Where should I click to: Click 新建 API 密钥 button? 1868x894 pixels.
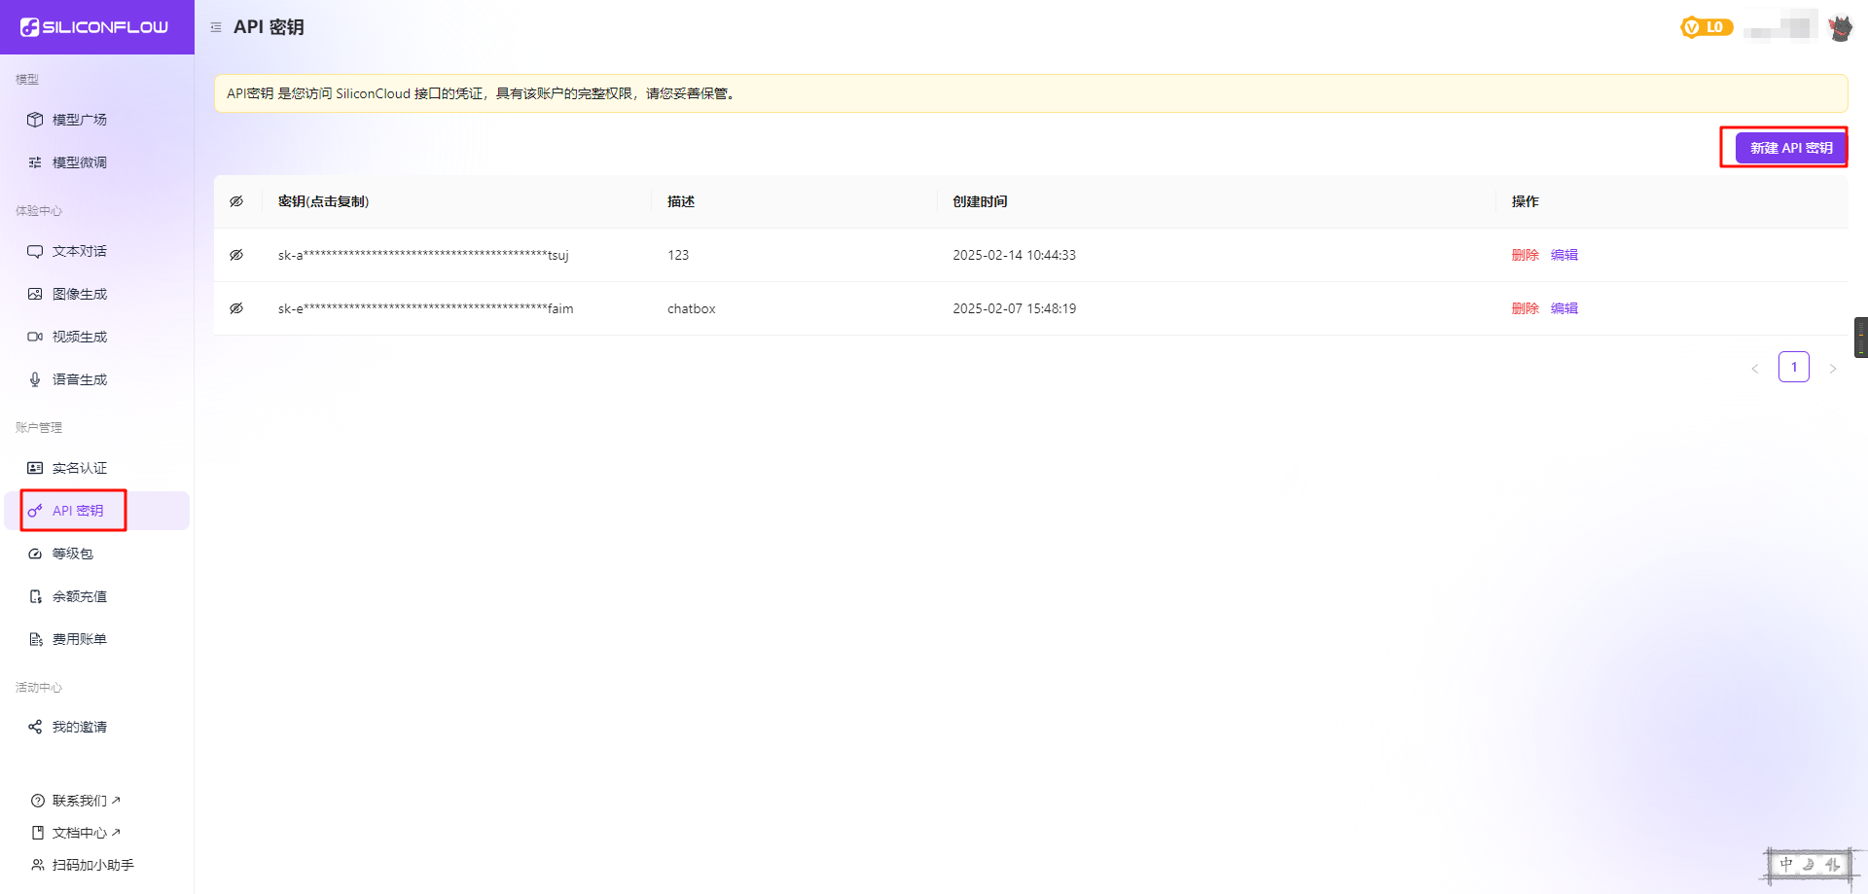click(x=1790, y=148)
